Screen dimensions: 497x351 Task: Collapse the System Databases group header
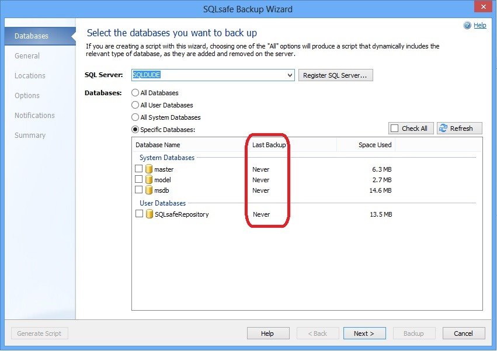click(x=166, y=158)
